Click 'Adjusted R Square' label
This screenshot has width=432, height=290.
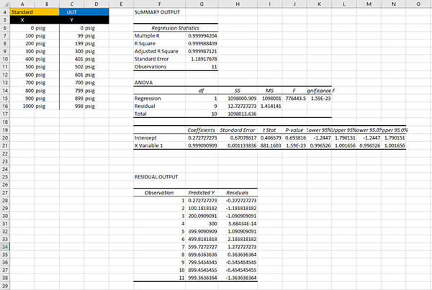156,51
